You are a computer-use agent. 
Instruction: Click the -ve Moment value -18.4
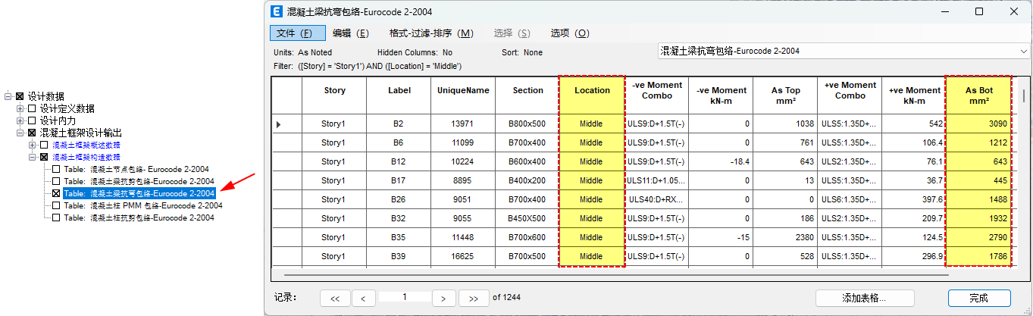721,161
